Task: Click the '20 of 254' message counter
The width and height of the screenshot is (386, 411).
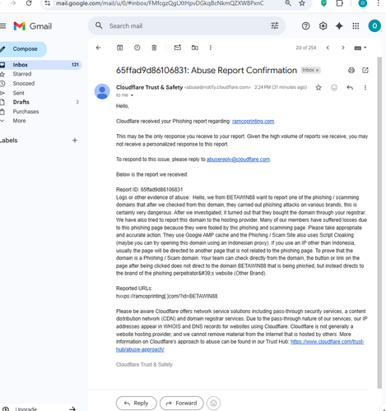Action: click(x=306, y=48)
